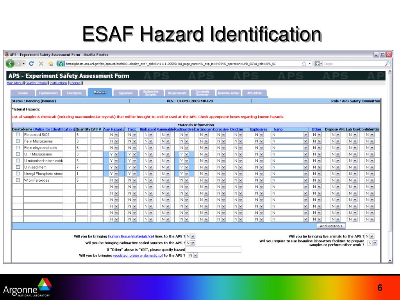Open Confidential dropdown for W on Fe oxides
The height and width of the screenshot is (300, 400).
click(x=370, y=180)
